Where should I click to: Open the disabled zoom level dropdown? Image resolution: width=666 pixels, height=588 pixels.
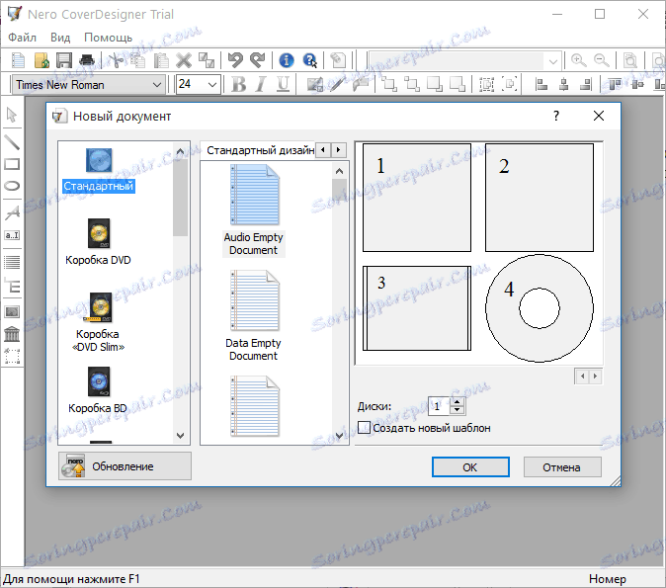552,61
